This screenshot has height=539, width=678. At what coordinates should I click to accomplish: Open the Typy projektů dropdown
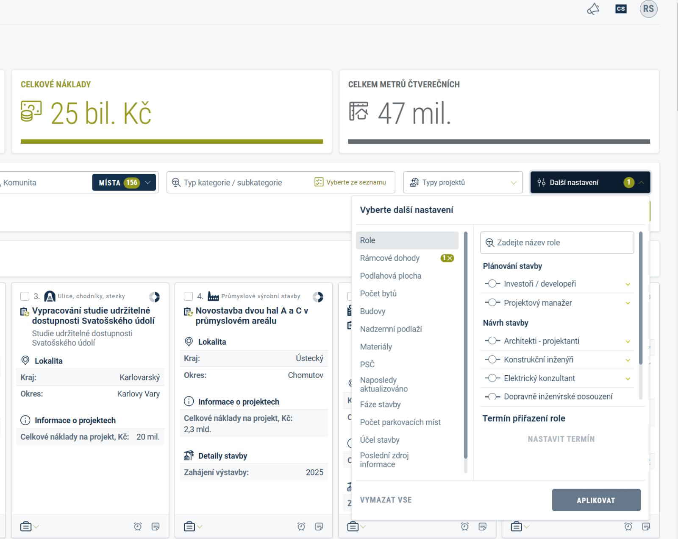(463, 182)
